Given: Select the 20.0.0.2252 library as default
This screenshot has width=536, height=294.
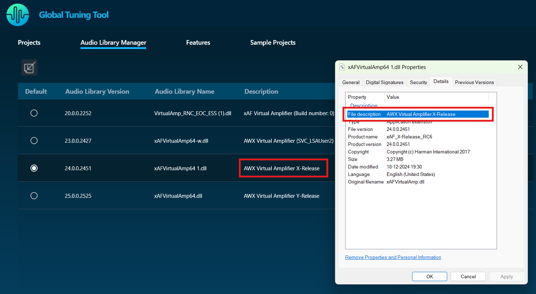Looking at the screenshot, I should [34, 113].
